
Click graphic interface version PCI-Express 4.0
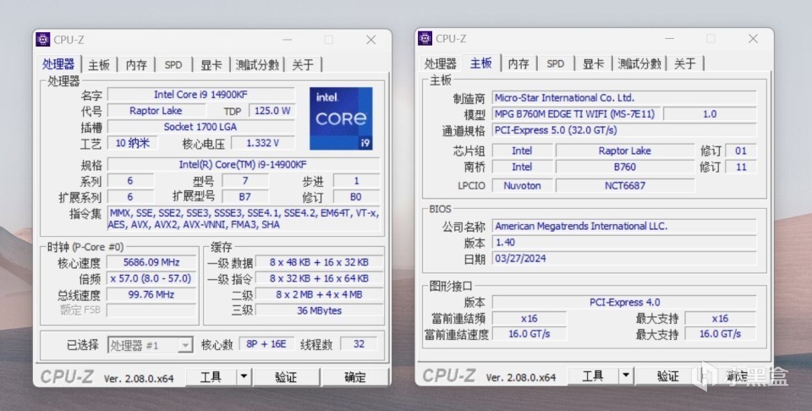click(624, 302)
